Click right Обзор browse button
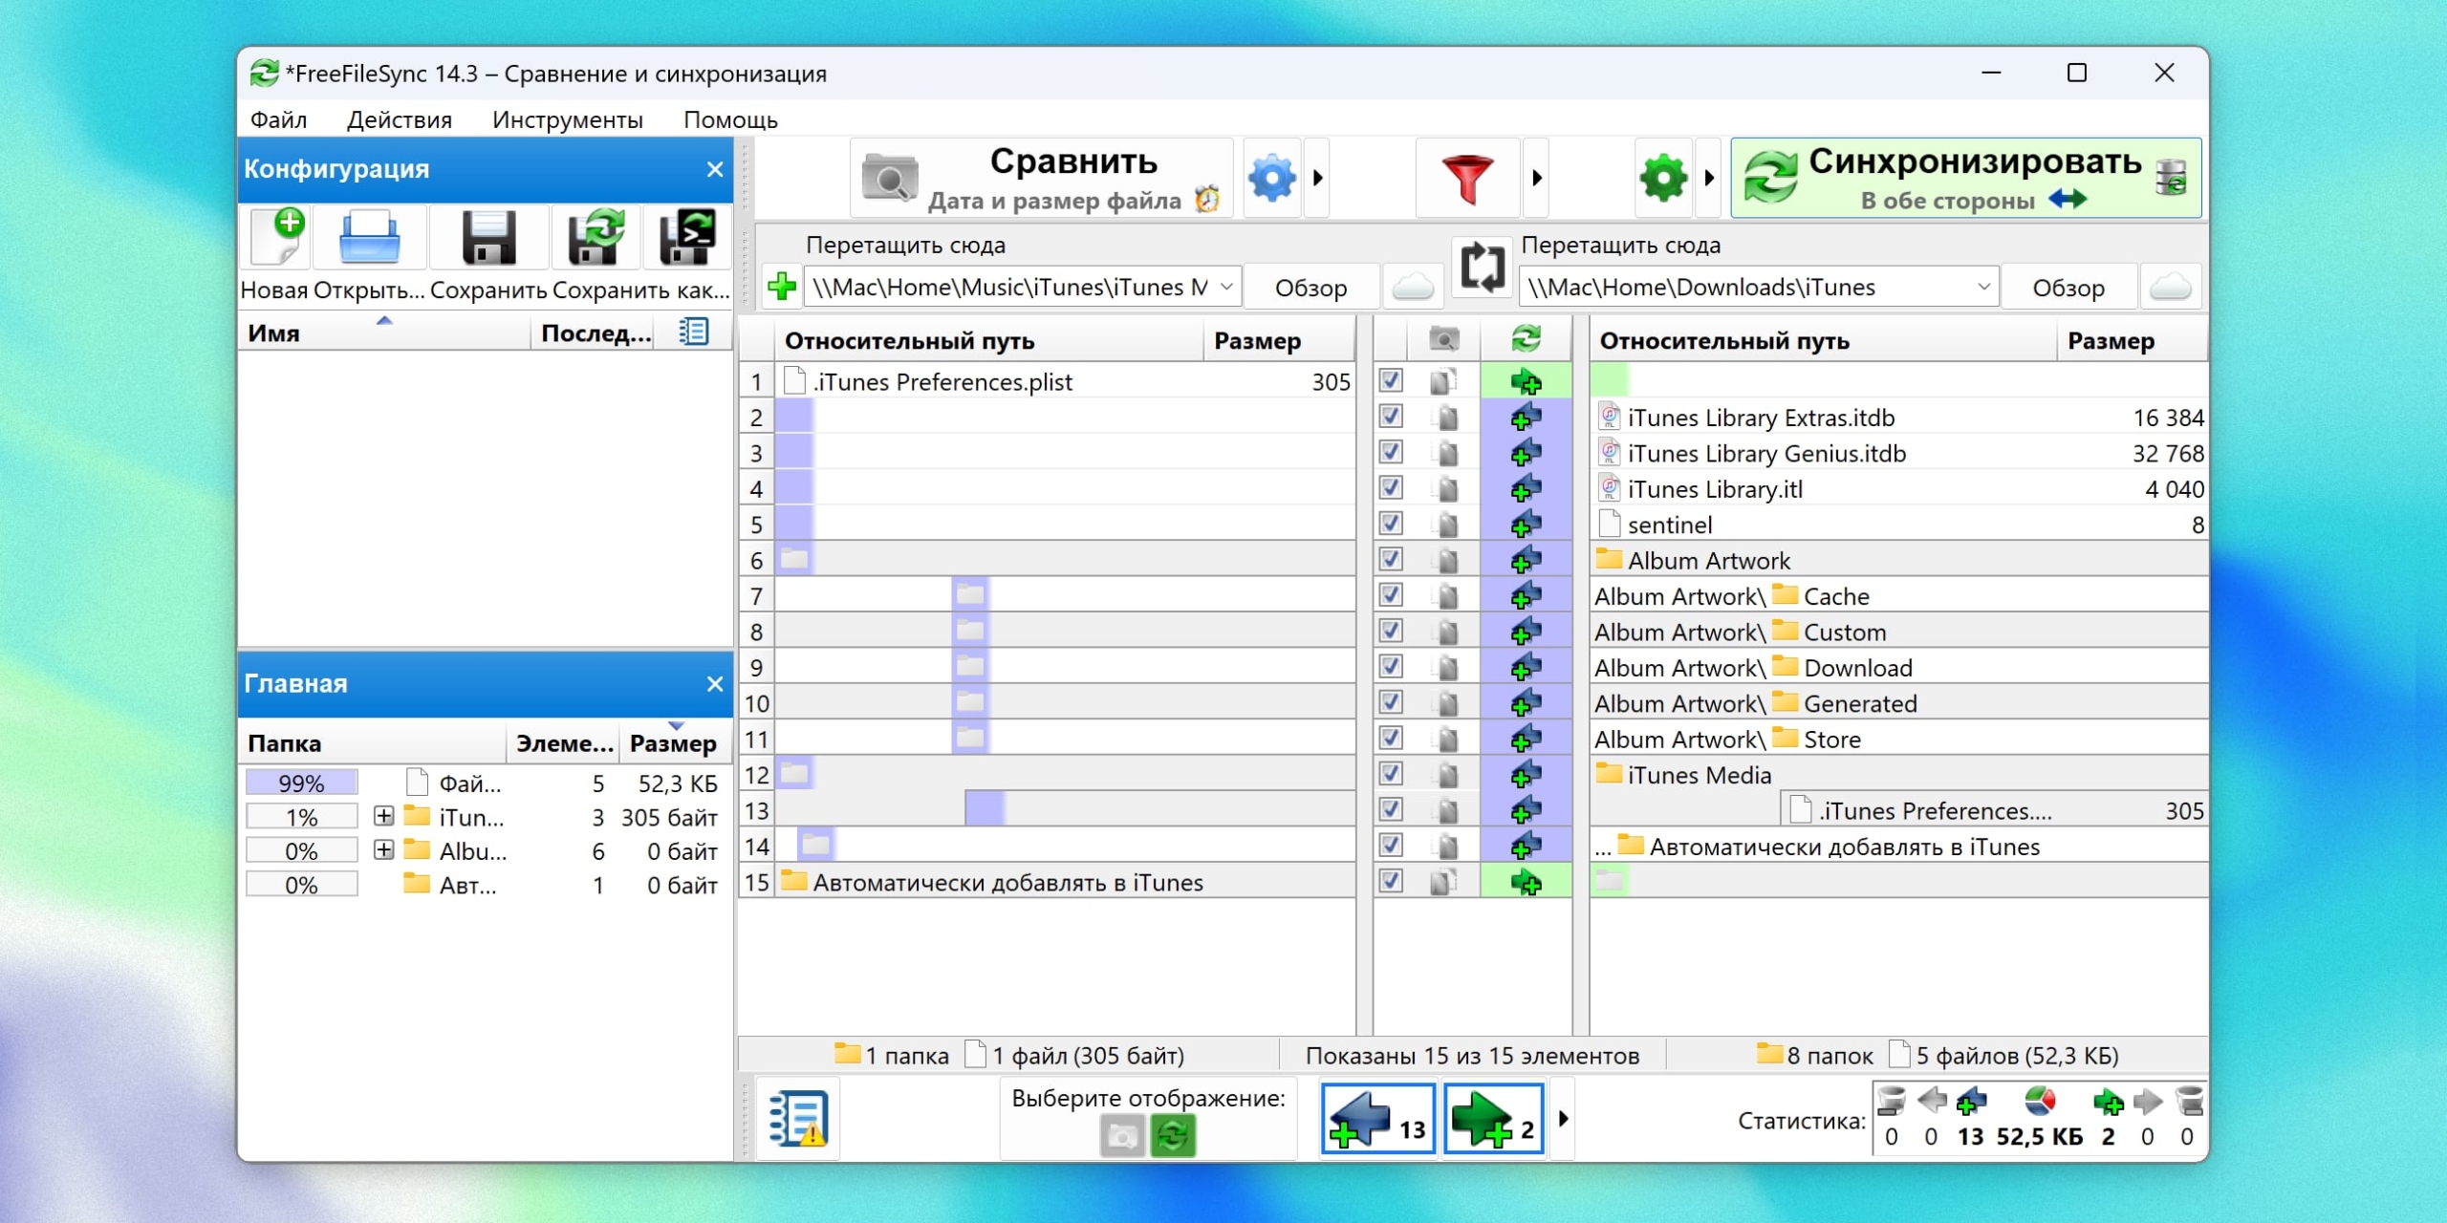 [2068, 288]
